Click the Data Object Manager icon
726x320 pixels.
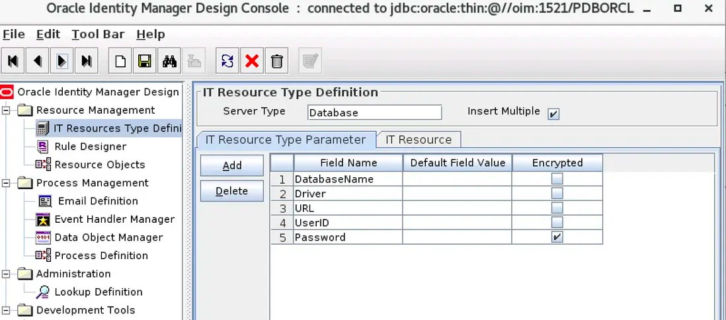tap(43, 237)
